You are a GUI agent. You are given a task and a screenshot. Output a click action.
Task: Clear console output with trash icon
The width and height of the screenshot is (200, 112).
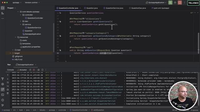[x=8, y=93]
